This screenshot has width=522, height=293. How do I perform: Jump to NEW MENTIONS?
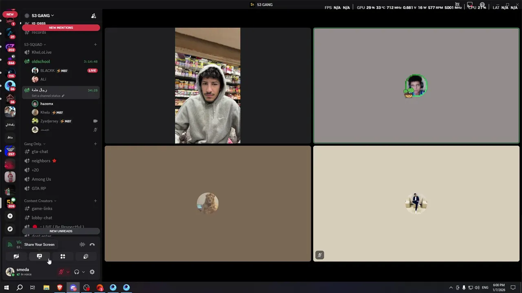61,28
